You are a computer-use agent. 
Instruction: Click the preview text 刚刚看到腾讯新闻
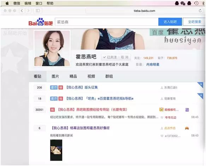coord(61,135)
